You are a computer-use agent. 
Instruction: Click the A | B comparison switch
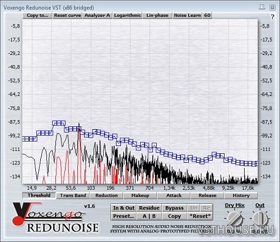(150, 216)
